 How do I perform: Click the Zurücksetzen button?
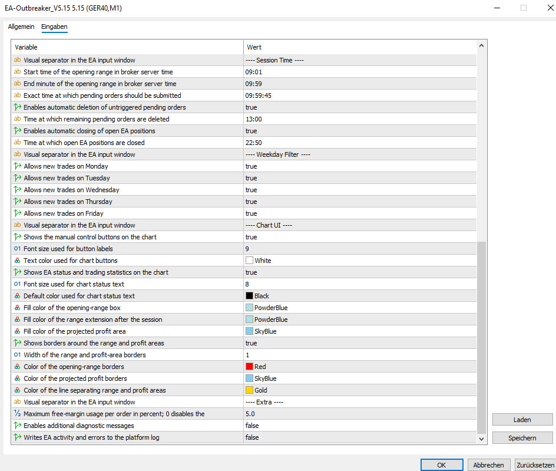point(535,465)
